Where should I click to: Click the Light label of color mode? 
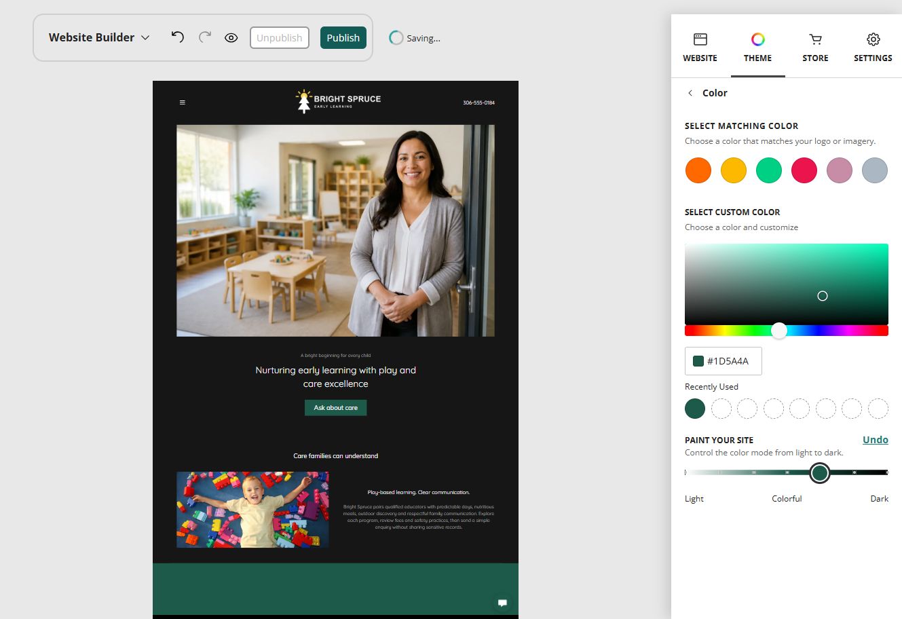click(x=694, y=499)
